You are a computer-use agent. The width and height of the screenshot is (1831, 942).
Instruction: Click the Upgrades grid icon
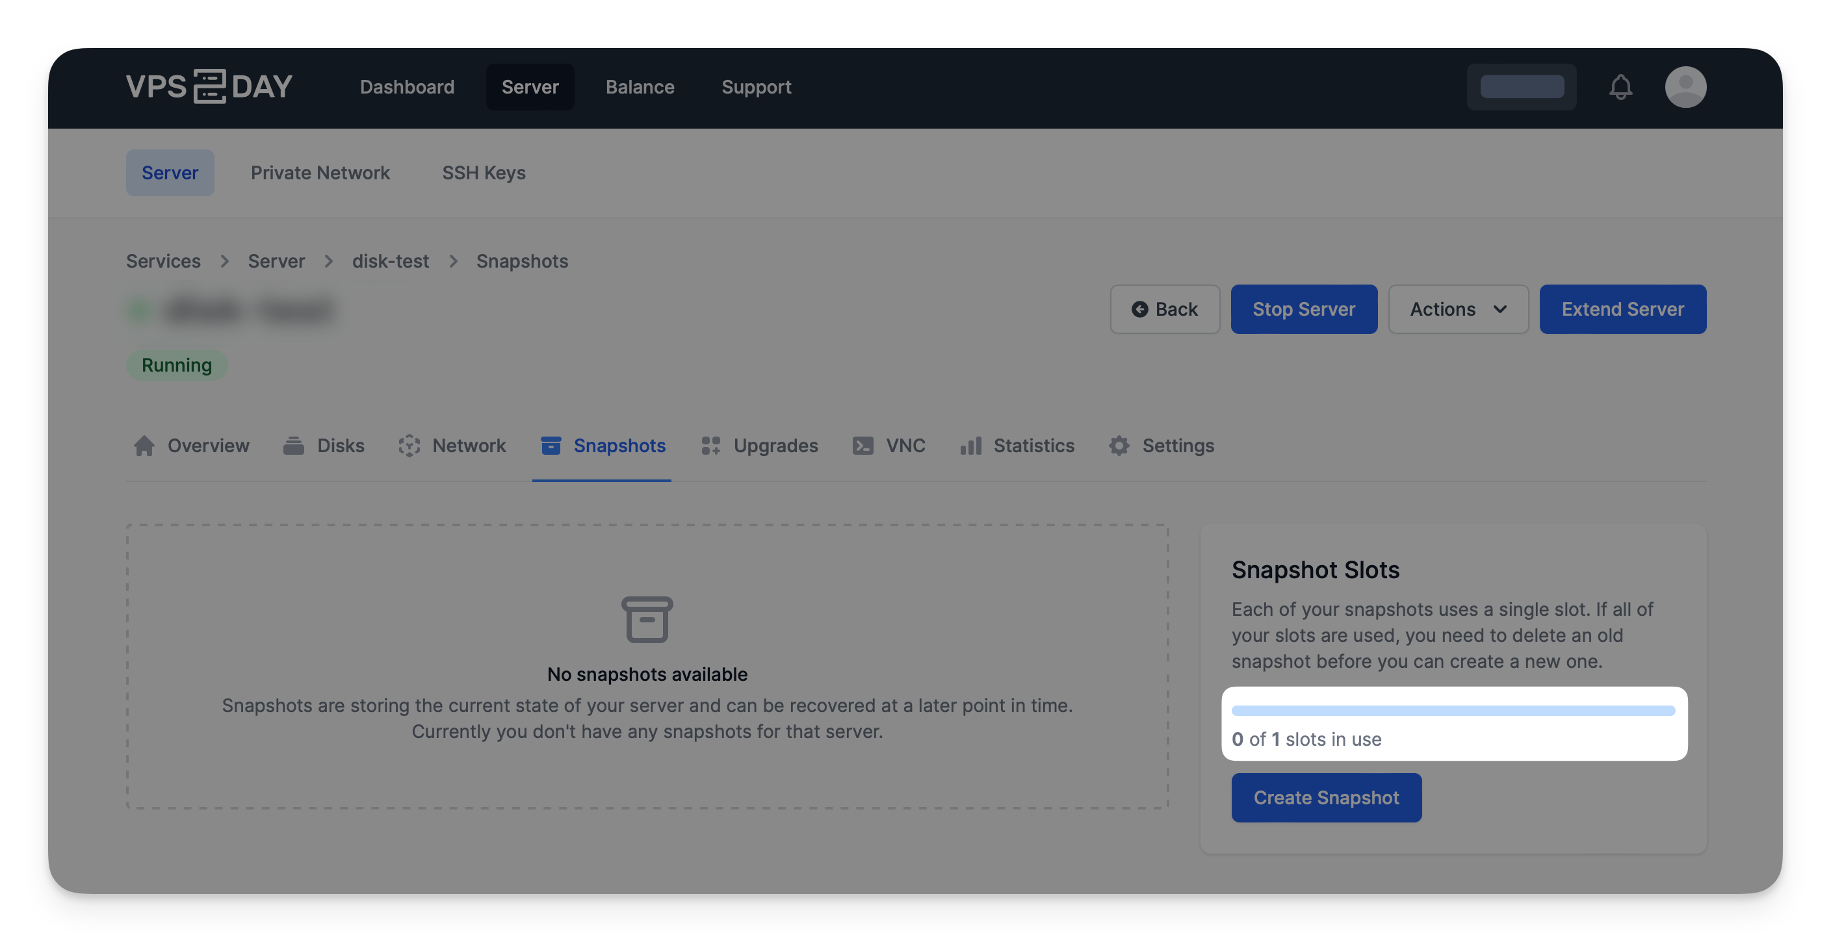(x=711, y=446)
